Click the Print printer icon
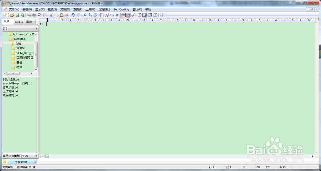This screenshot has height=171, width=321. tap(34, 15)
